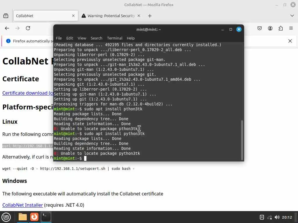Go back using Firefox back arrow

pyautogui.click(x=7, y=28)
